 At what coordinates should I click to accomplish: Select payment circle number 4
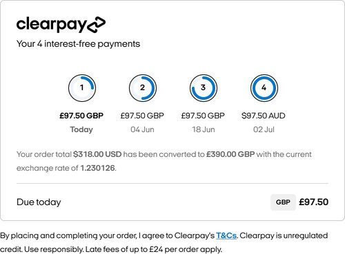[x=264, y=88]
